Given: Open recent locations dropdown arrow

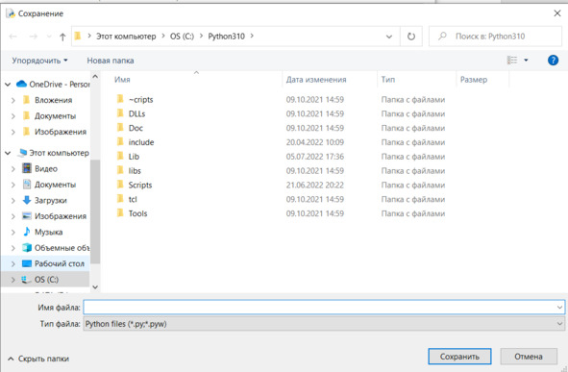Looking at the screenshot, I should click(x=49, y=37).
